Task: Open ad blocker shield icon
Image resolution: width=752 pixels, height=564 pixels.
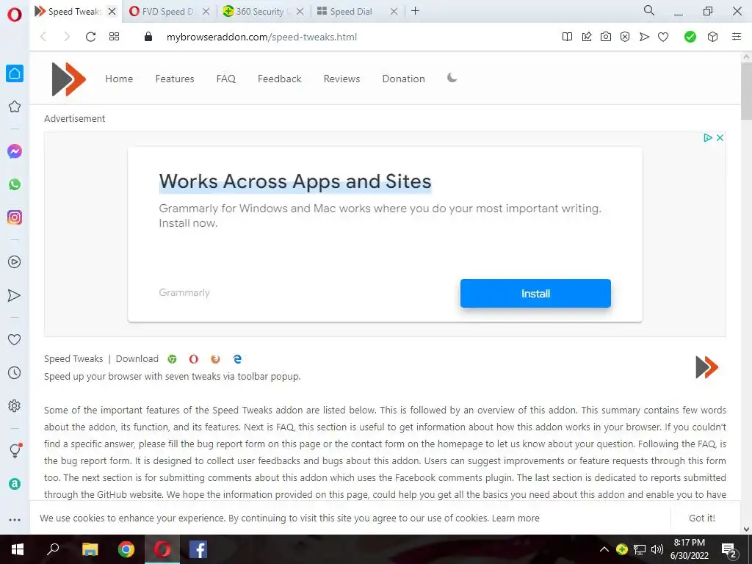Action: pyautogui.click(x=625, y=37)
